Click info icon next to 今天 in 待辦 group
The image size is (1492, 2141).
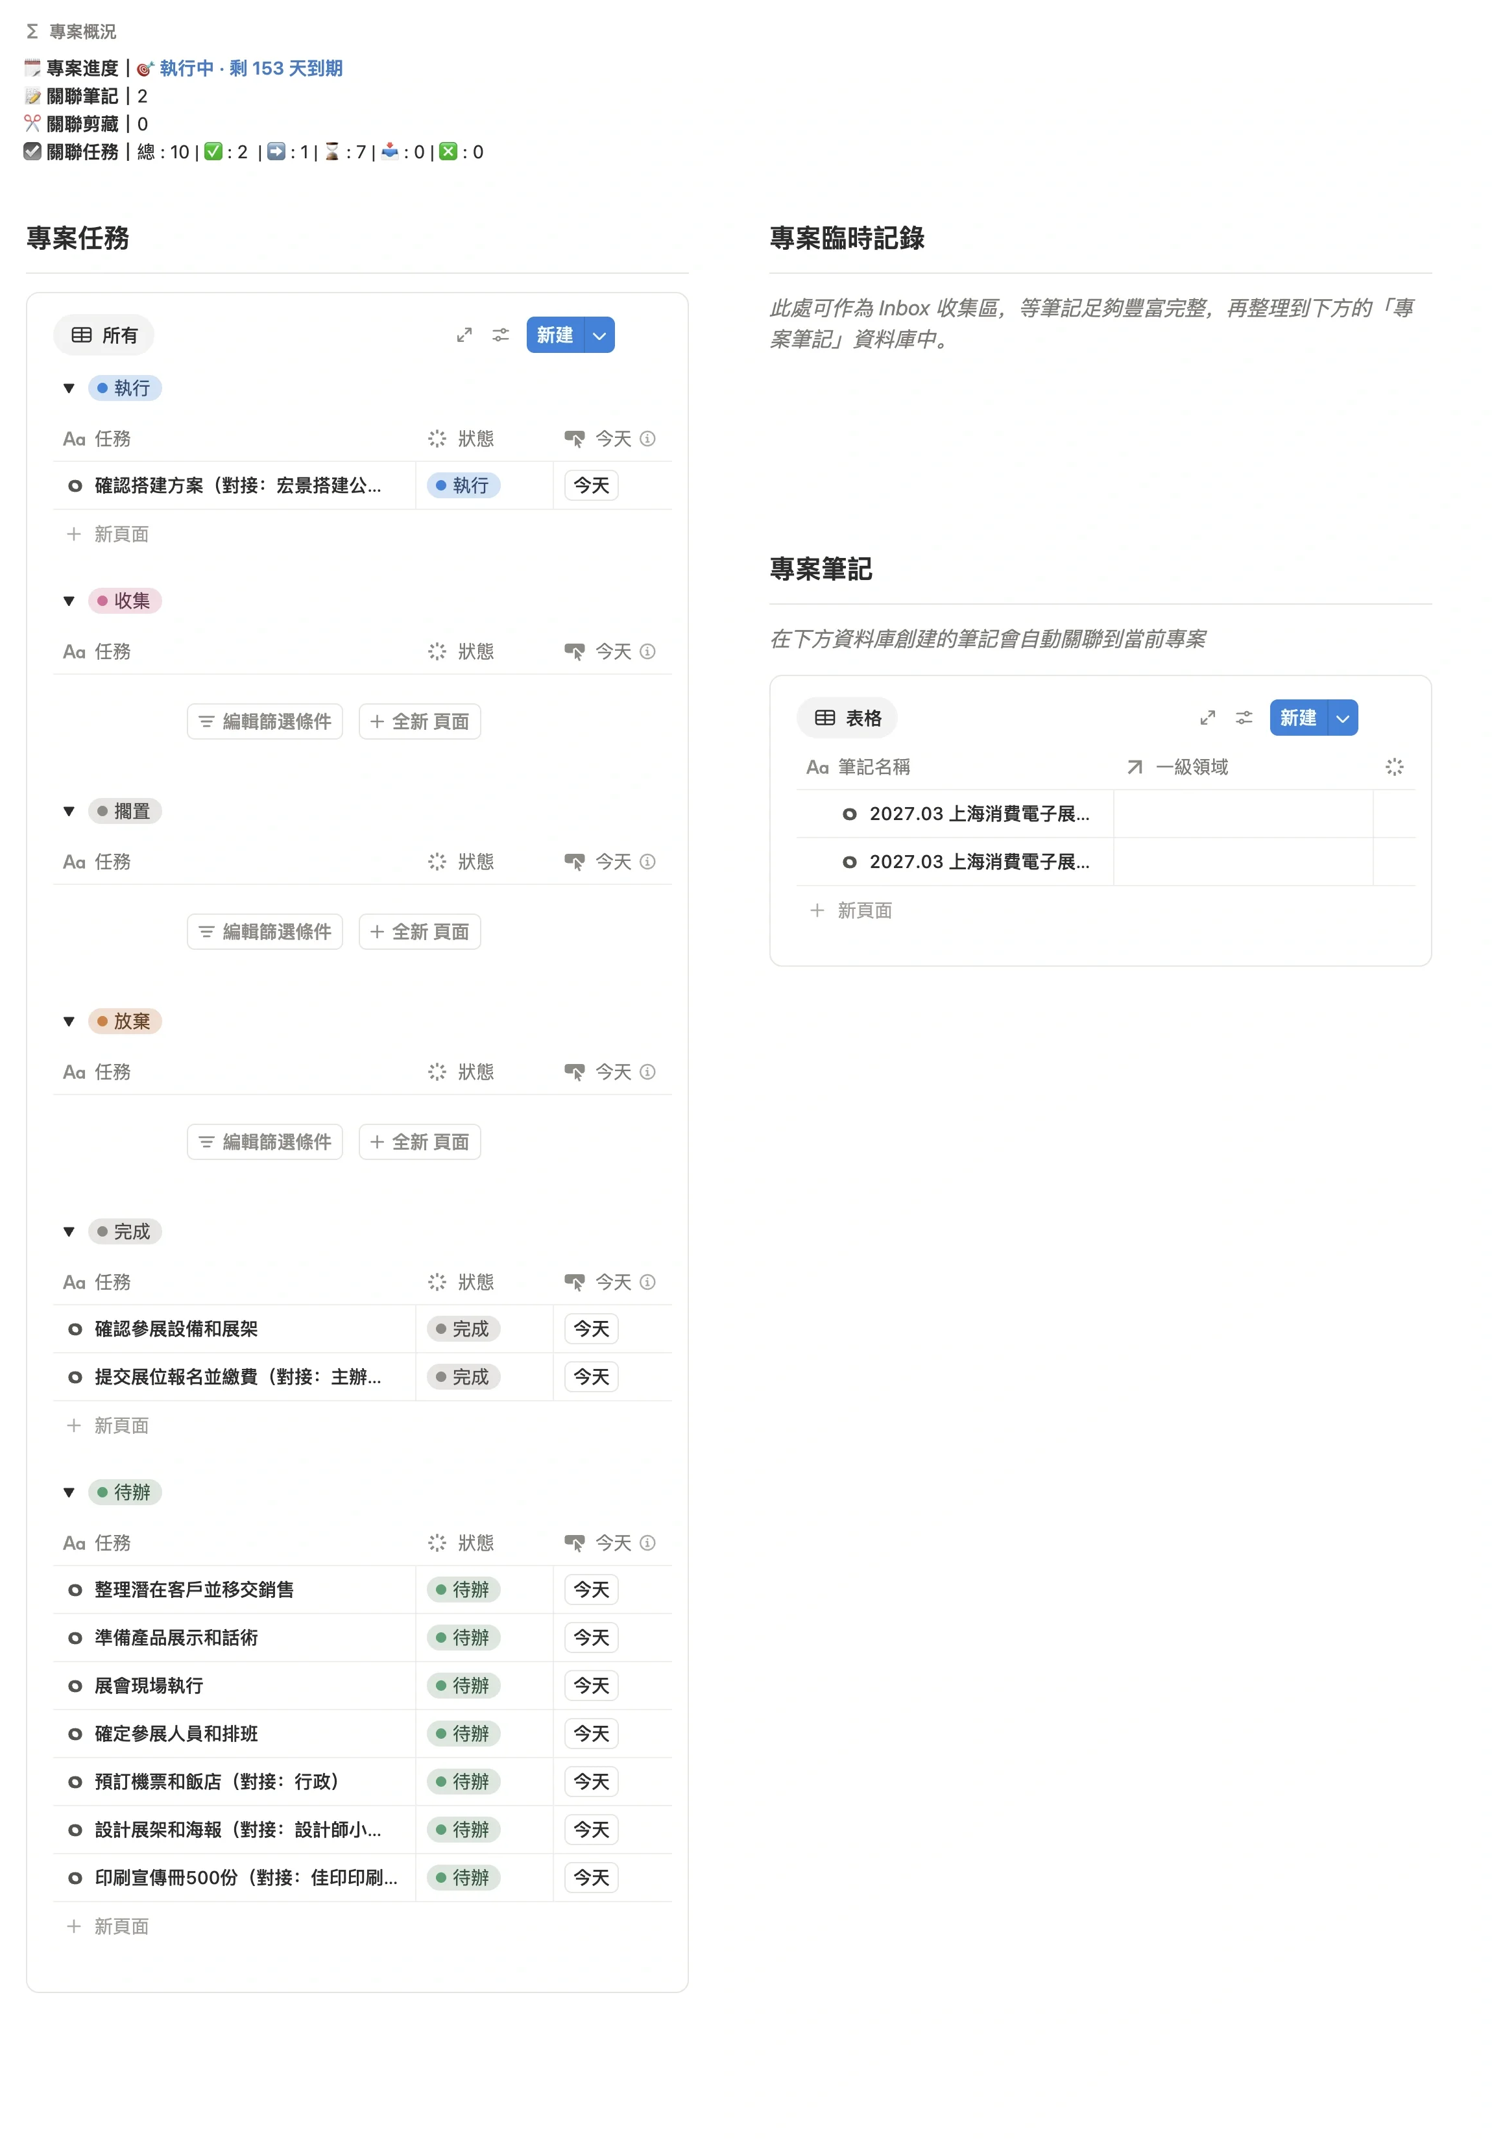(x=647, y=1542)
